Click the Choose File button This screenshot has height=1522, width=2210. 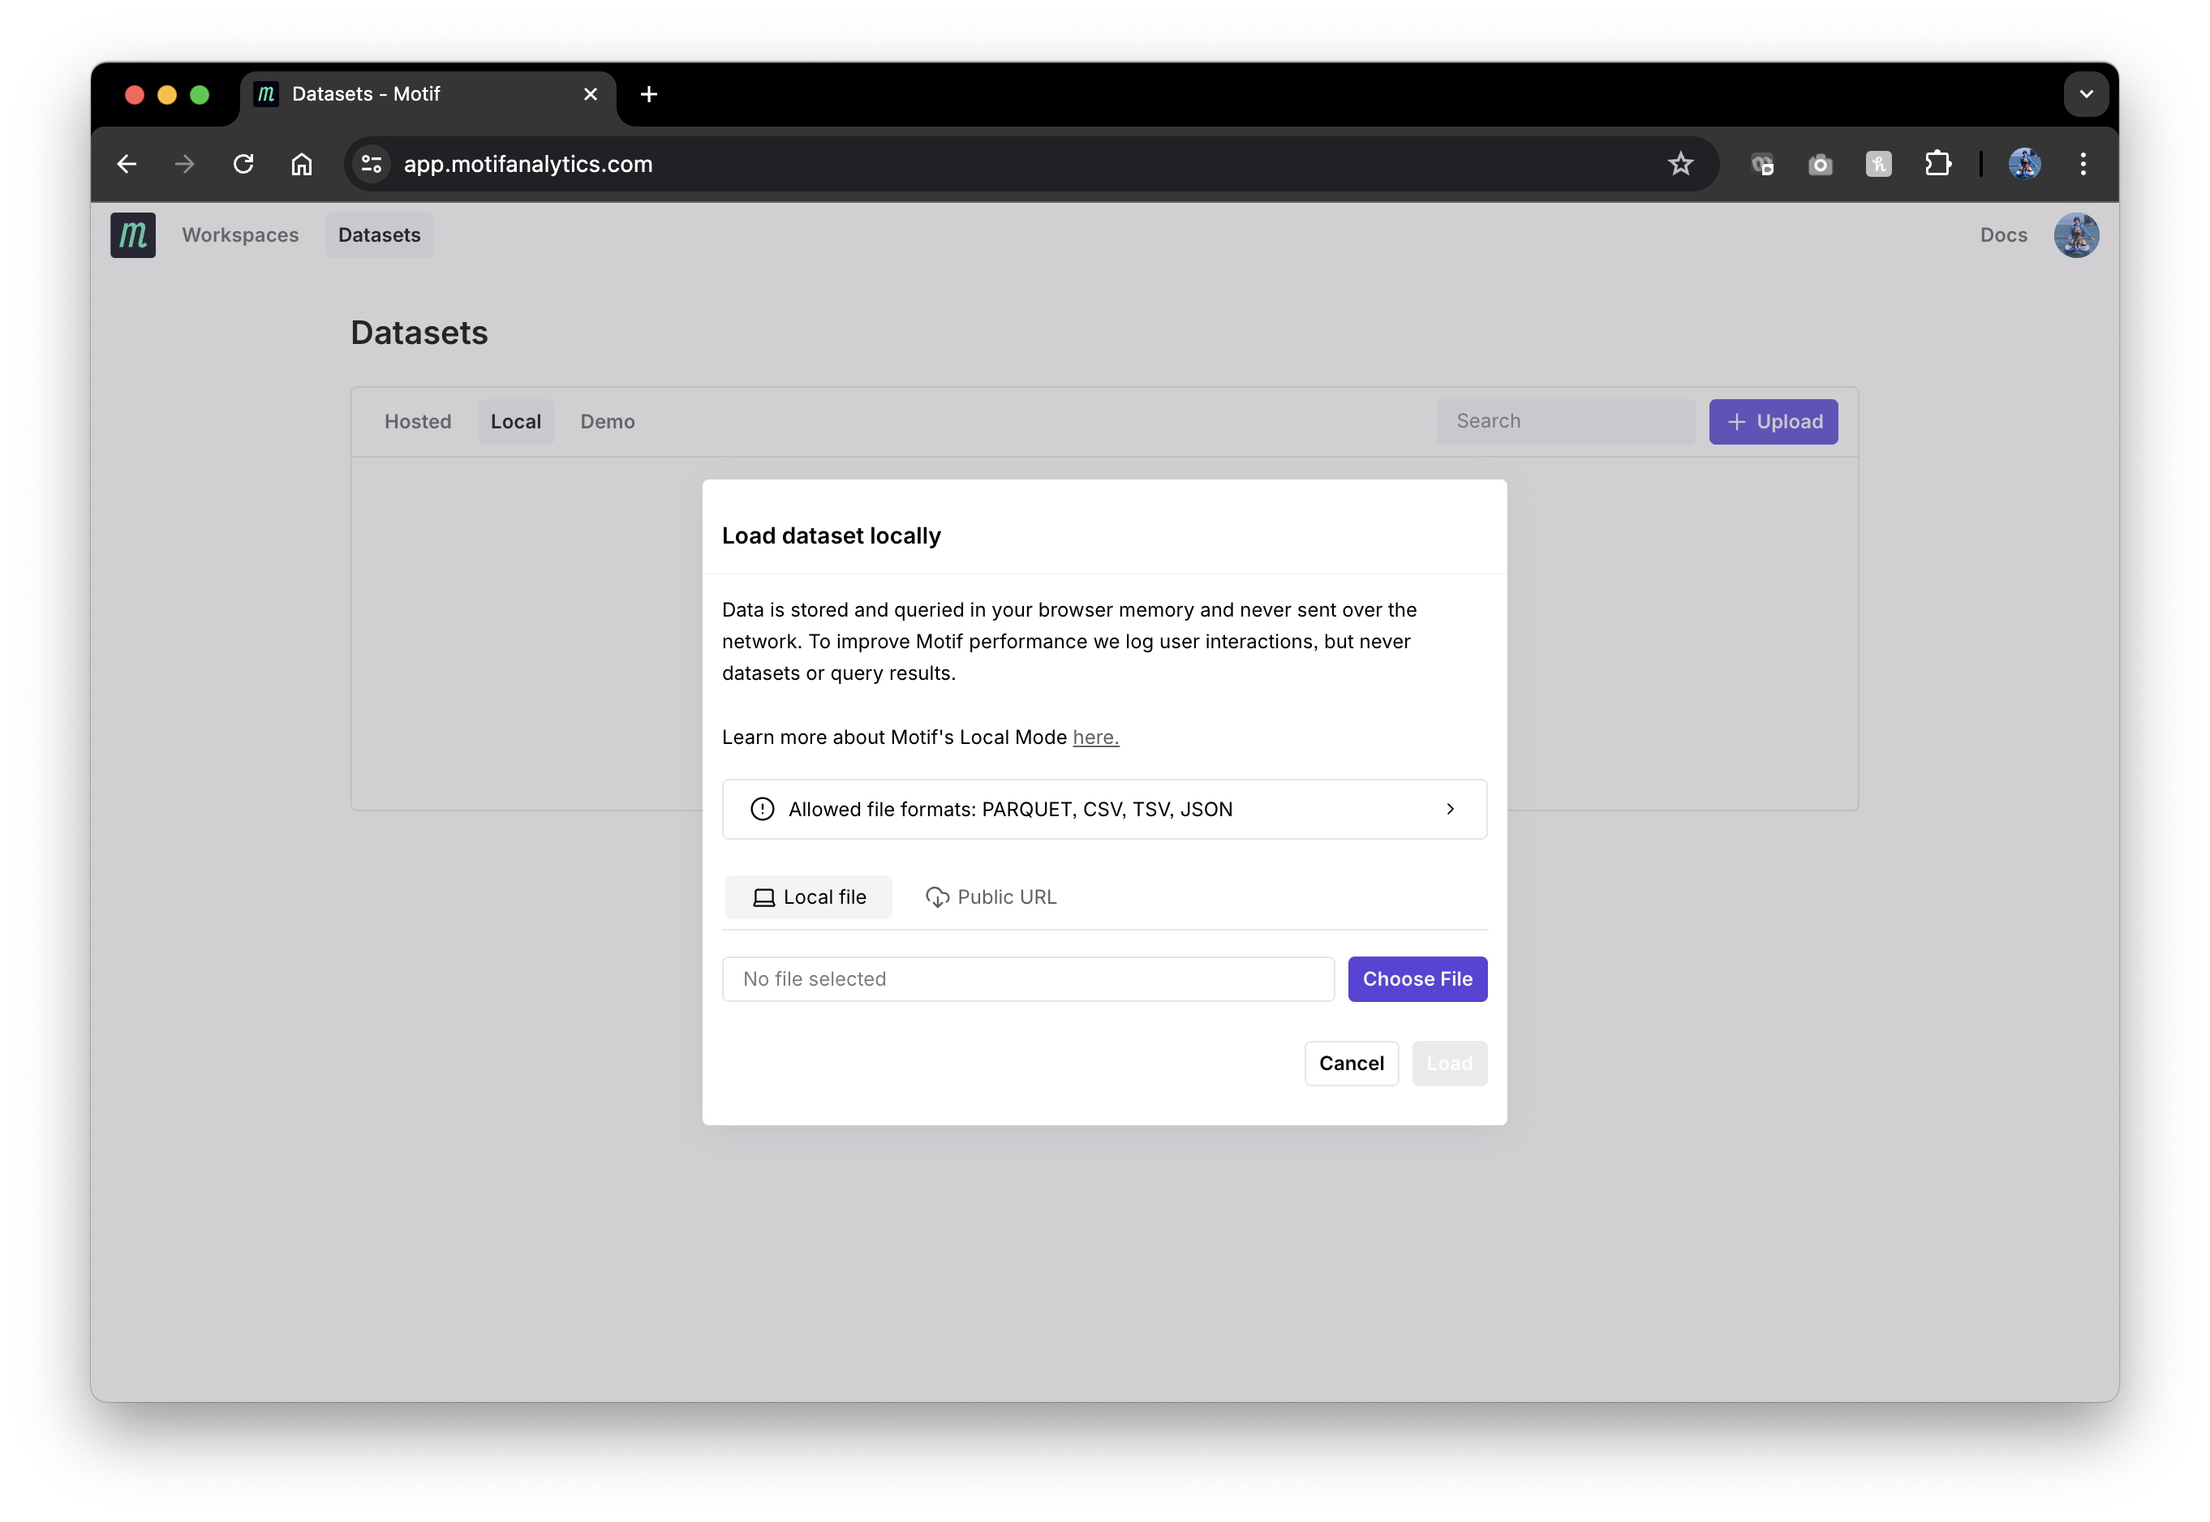(x=1417, y=978)
